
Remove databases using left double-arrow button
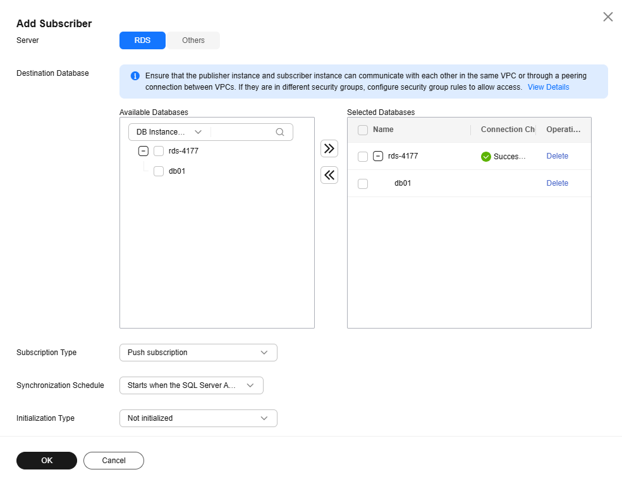click(x=329, y=175)
